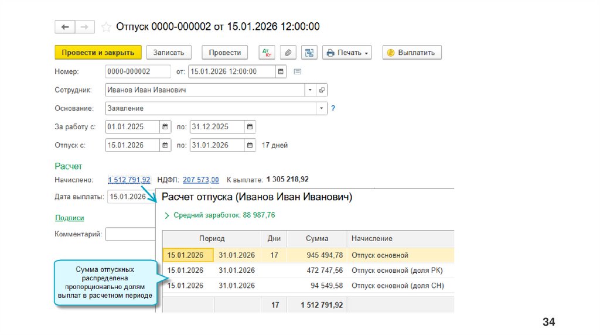The image size is (600, 336).
Task: Click the 'Отпуск с' field 15.01.2026
Action: (x=132, y=145)
